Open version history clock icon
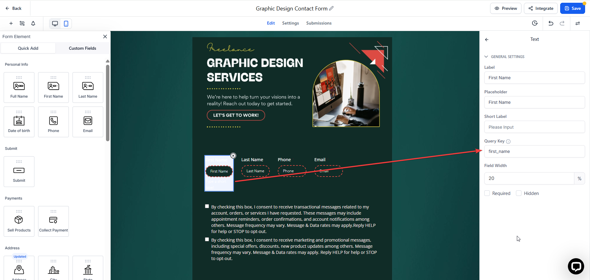This screenshot has width=590, height=280. [535, 23]
